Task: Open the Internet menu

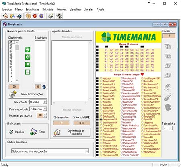Action: pos(62,10)
